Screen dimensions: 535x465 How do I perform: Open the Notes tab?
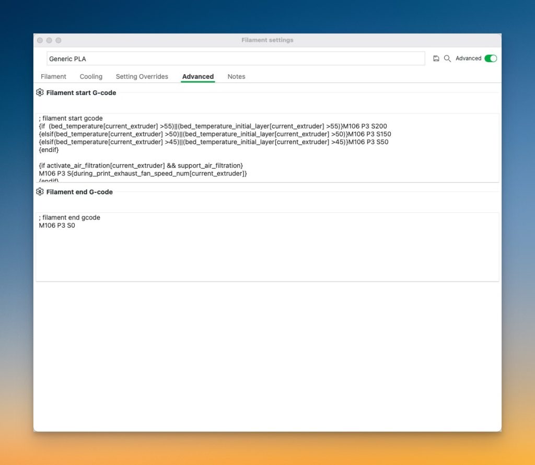236,76
